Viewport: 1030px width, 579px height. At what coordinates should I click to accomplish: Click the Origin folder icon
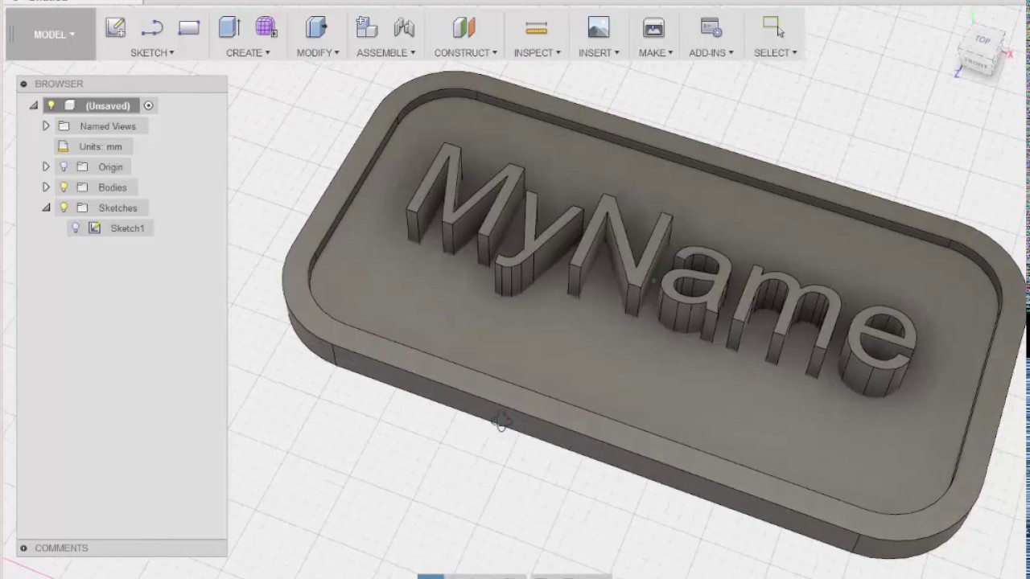[x=82, y=167]
